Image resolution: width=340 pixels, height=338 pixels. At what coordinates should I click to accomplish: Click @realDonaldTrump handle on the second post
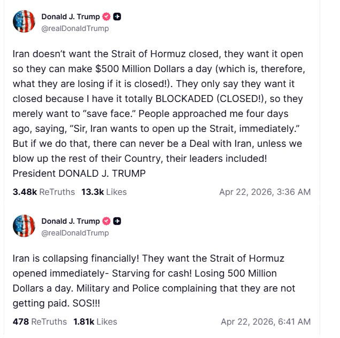75,233
